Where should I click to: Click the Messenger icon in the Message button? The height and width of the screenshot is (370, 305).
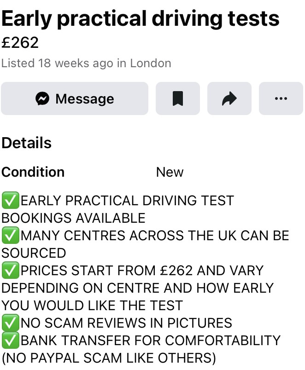tap(43, 98)
